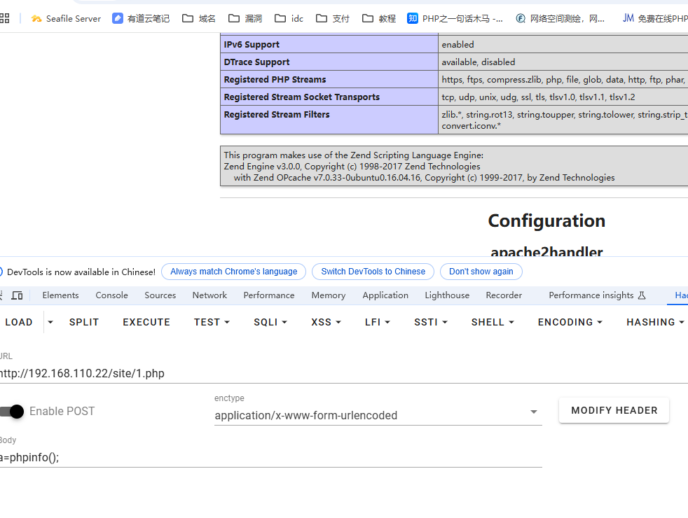The width and height of the screenshot is (688, 518).
Task: Open the Seafile Server bookmark
Action: point(66,18)
